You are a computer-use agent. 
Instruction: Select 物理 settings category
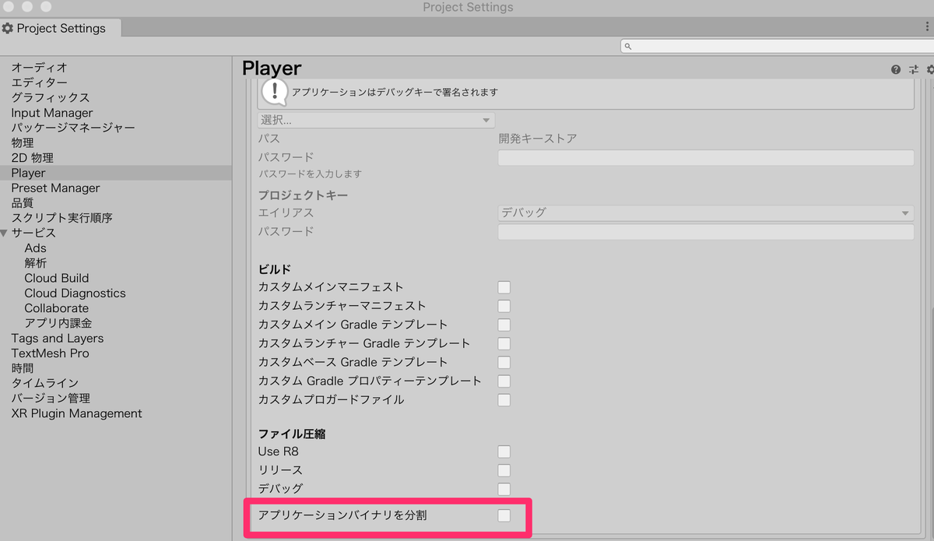click(x=23, y=142)
